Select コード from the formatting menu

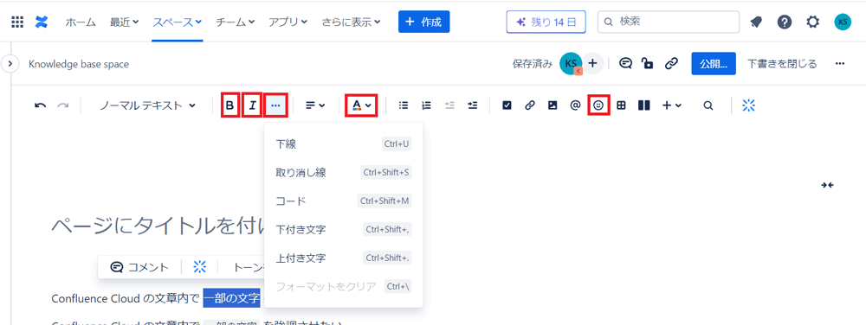[344, 201]
